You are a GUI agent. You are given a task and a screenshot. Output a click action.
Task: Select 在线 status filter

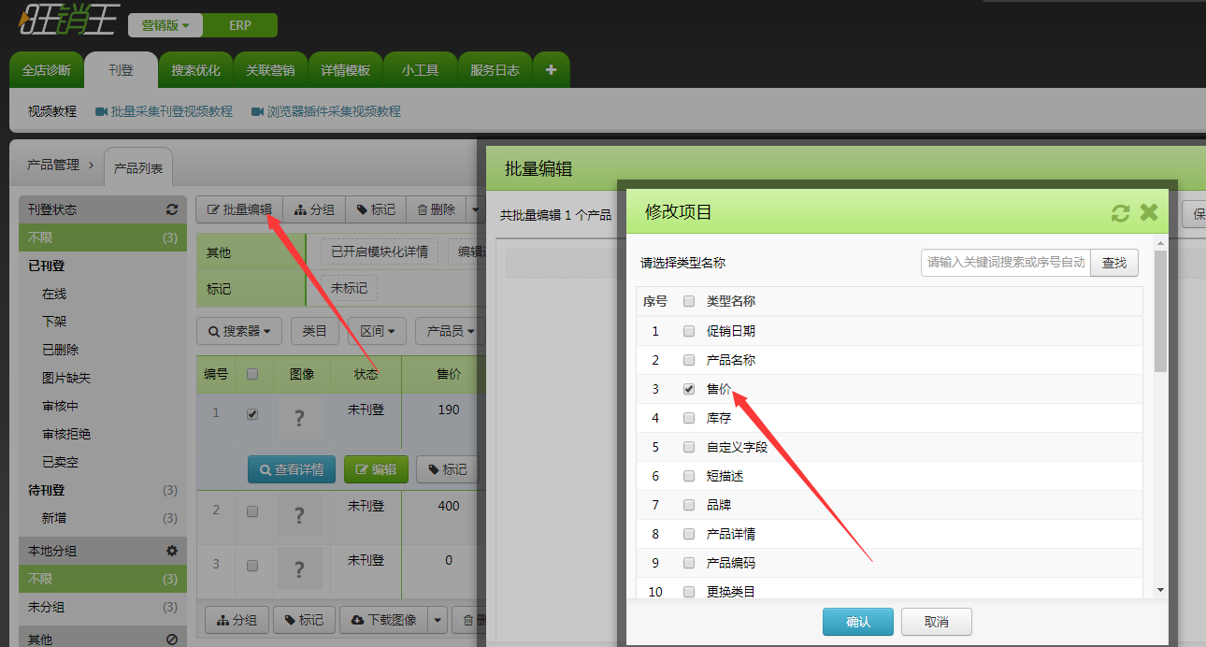pyautogui.click(x=54, y=294)
